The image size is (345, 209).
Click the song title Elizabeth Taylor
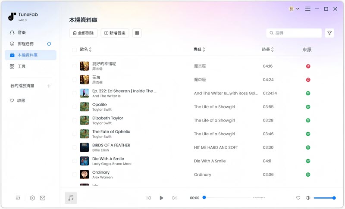pyautogui.click(x=107, y=118)
